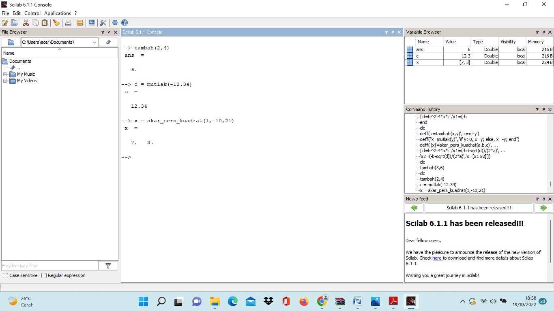Screen dimensions: 554x311
Task: Open Control menu
Action: point(32,13)
